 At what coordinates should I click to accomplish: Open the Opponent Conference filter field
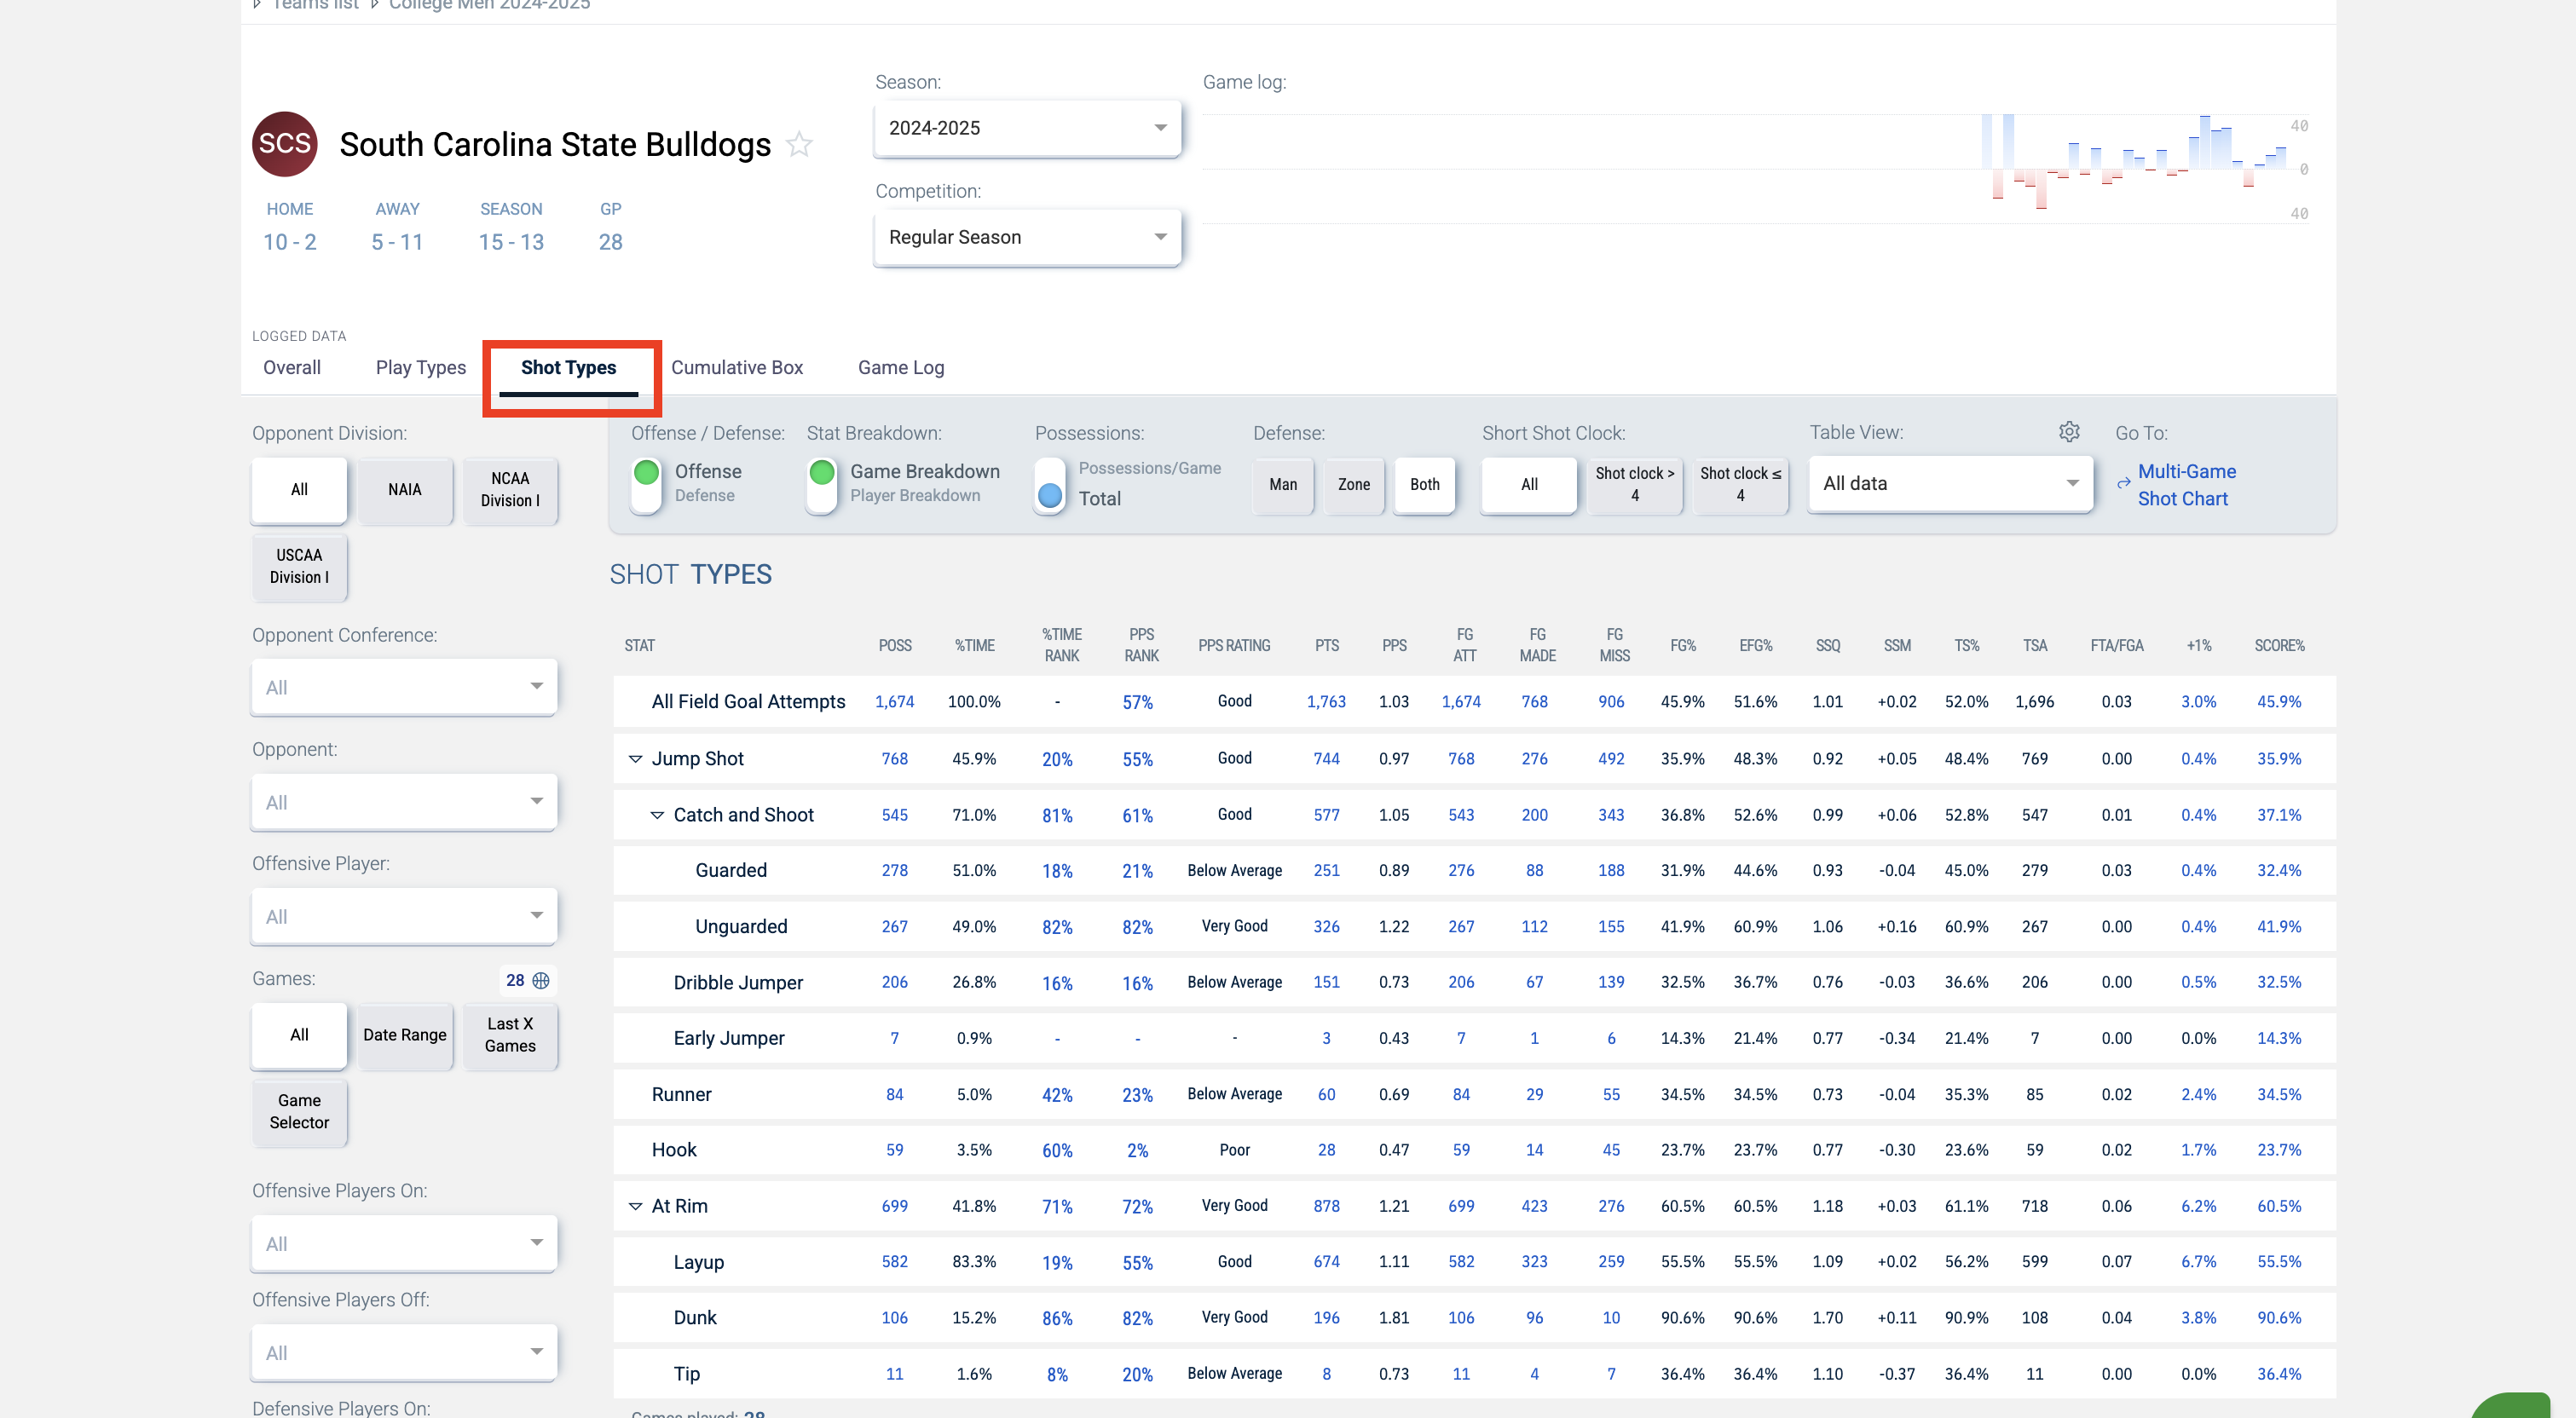pos(403,688)
